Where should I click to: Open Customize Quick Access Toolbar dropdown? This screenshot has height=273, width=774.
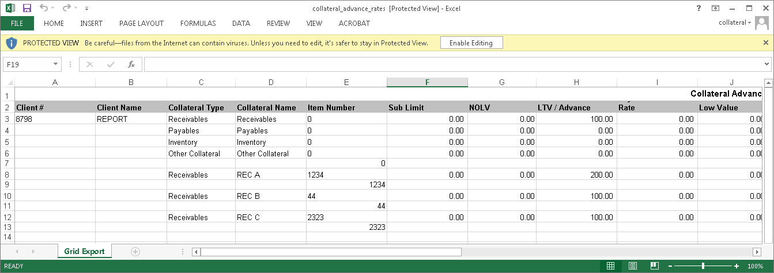click(86, 9)
